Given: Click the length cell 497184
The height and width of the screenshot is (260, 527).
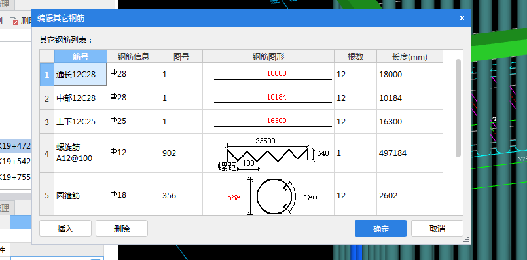Looking at the screenshot, I should click(x=410, y=153).
